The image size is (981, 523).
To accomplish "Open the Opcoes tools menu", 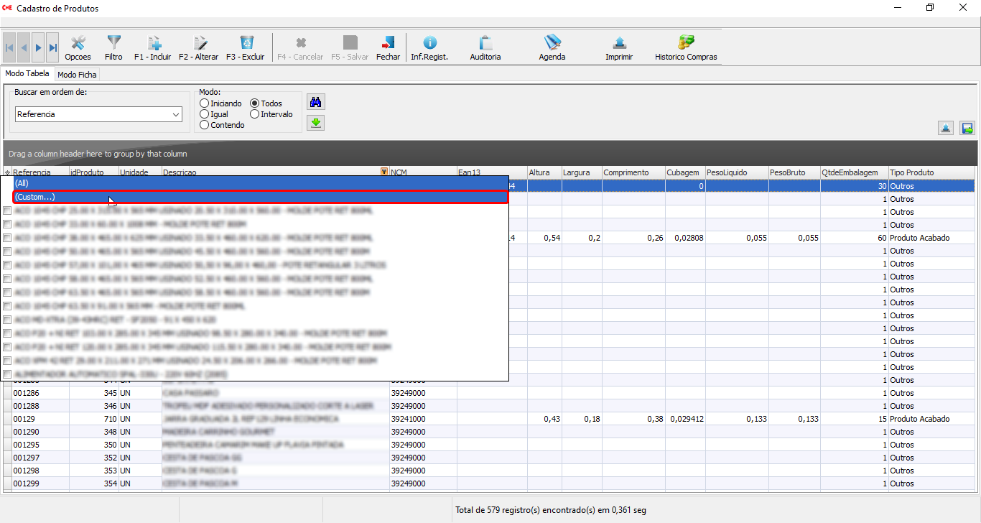I will pos(78,48).
